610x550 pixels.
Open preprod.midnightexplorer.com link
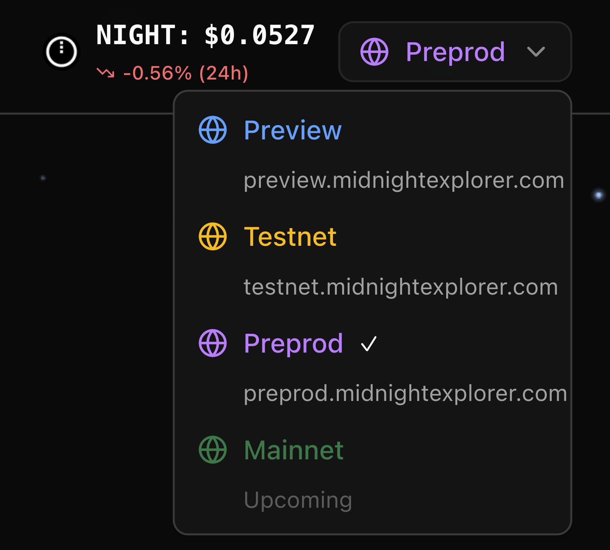coord(405,393)
